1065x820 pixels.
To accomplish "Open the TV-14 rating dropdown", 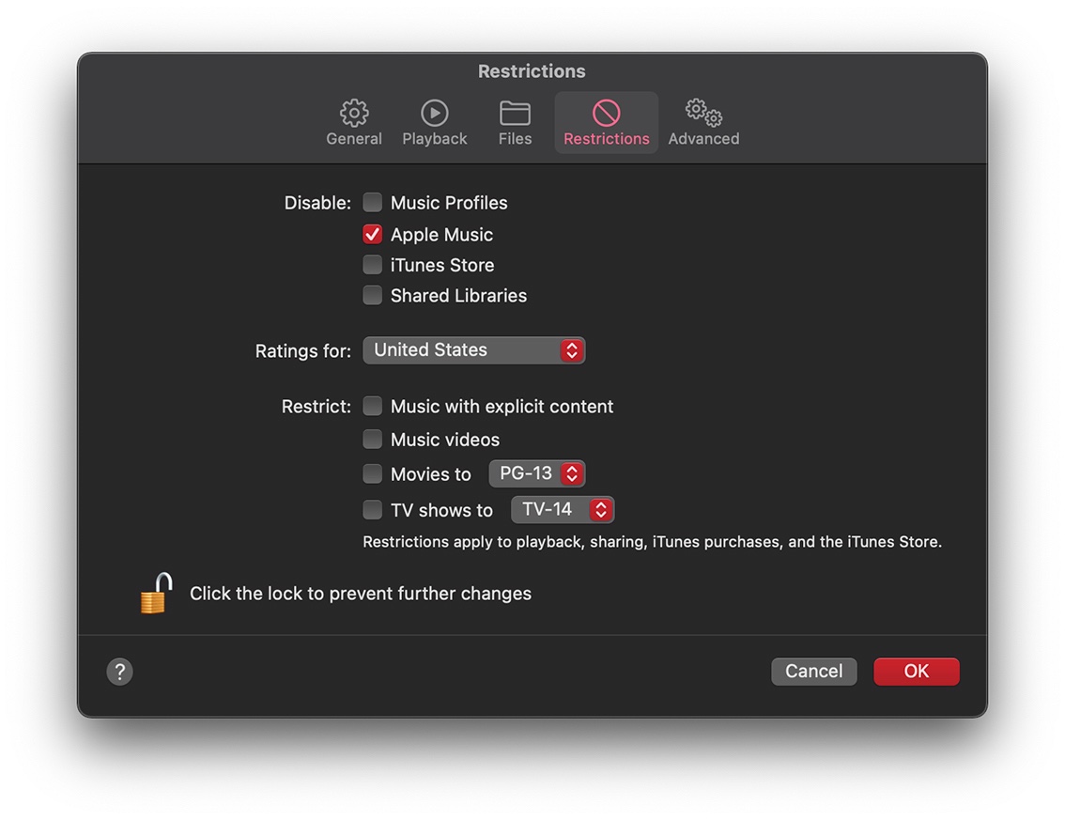I will point(563,509).
